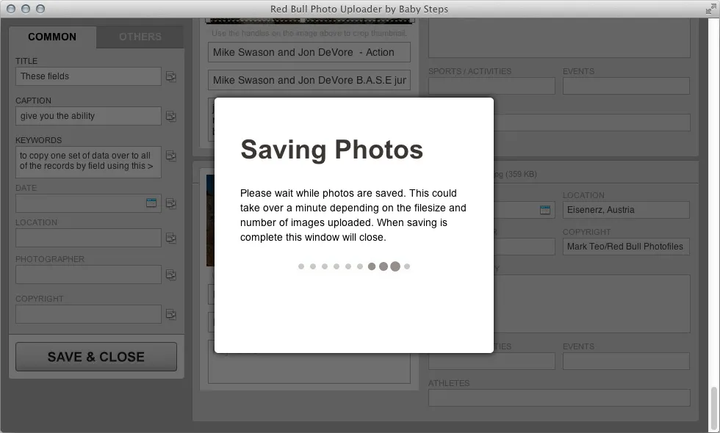Zoom the Red Bull Photo Uploader window
720x433 pixels.
click(40, 9)
